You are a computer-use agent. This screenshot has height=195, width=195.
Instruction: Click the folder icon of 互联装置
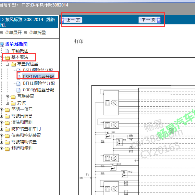pyautogui.click(x=13, y=97)
